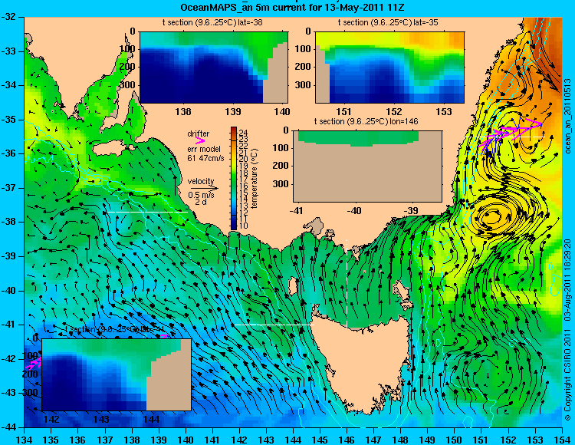Click the "10" value on the color bar
This screenshot has width=575, height=445.
click(x=244, y=226)
